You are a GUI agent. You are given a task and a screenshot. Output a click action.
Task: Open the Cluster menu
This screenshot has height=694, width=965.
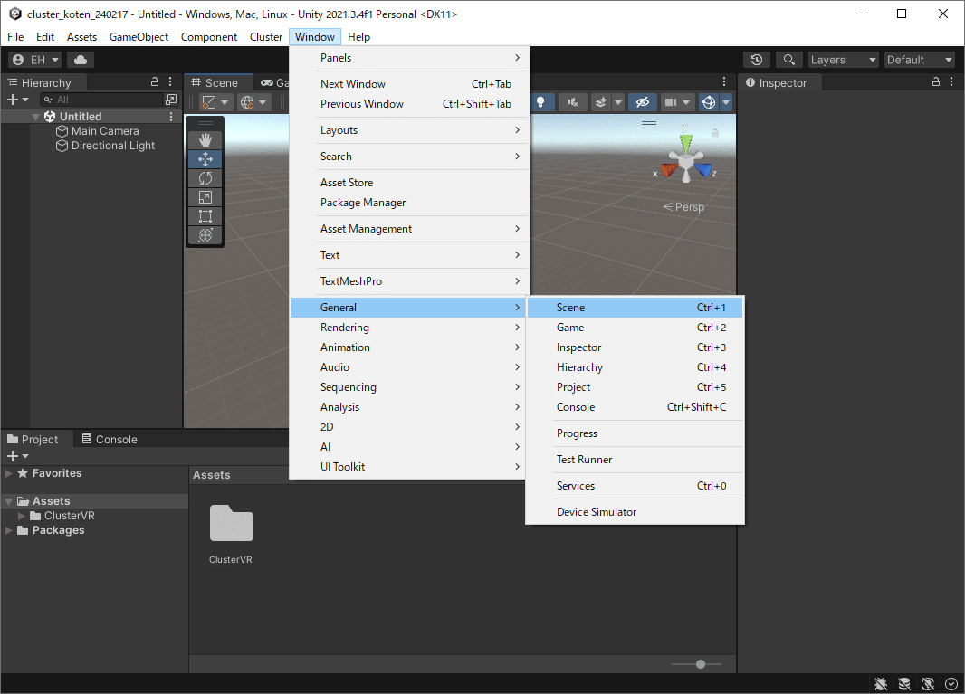coord(266,37)
